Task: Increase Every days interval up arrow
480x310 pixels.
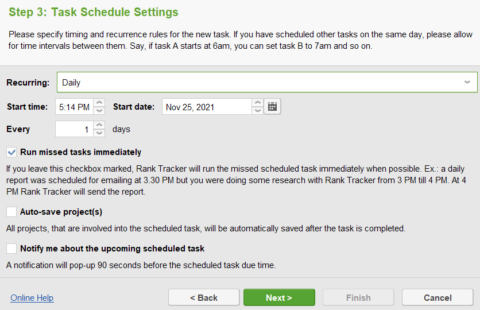Action: coord(99,125)
